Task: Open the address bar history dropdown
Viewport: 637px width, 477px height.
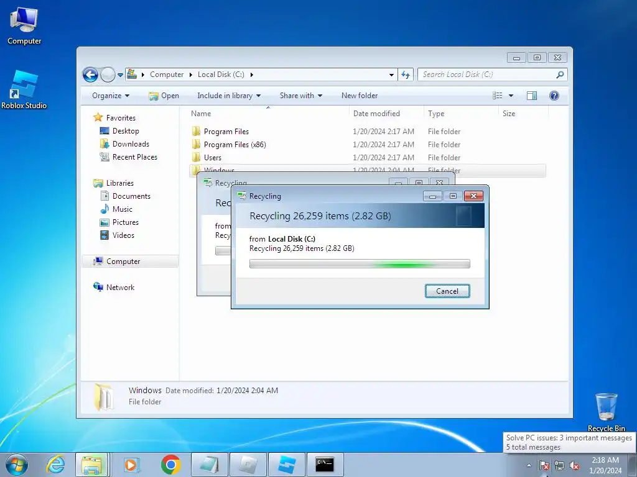Action: coord(391,75)
